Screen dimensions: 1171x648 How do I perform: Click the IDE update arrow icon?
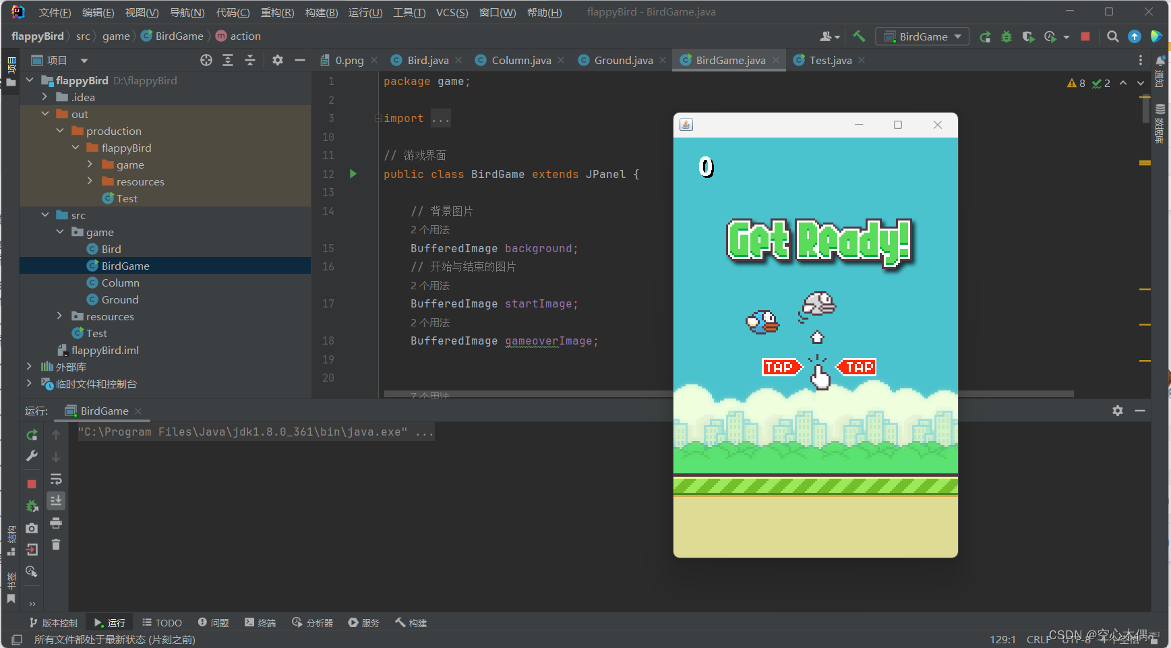tap(1135, 36)
